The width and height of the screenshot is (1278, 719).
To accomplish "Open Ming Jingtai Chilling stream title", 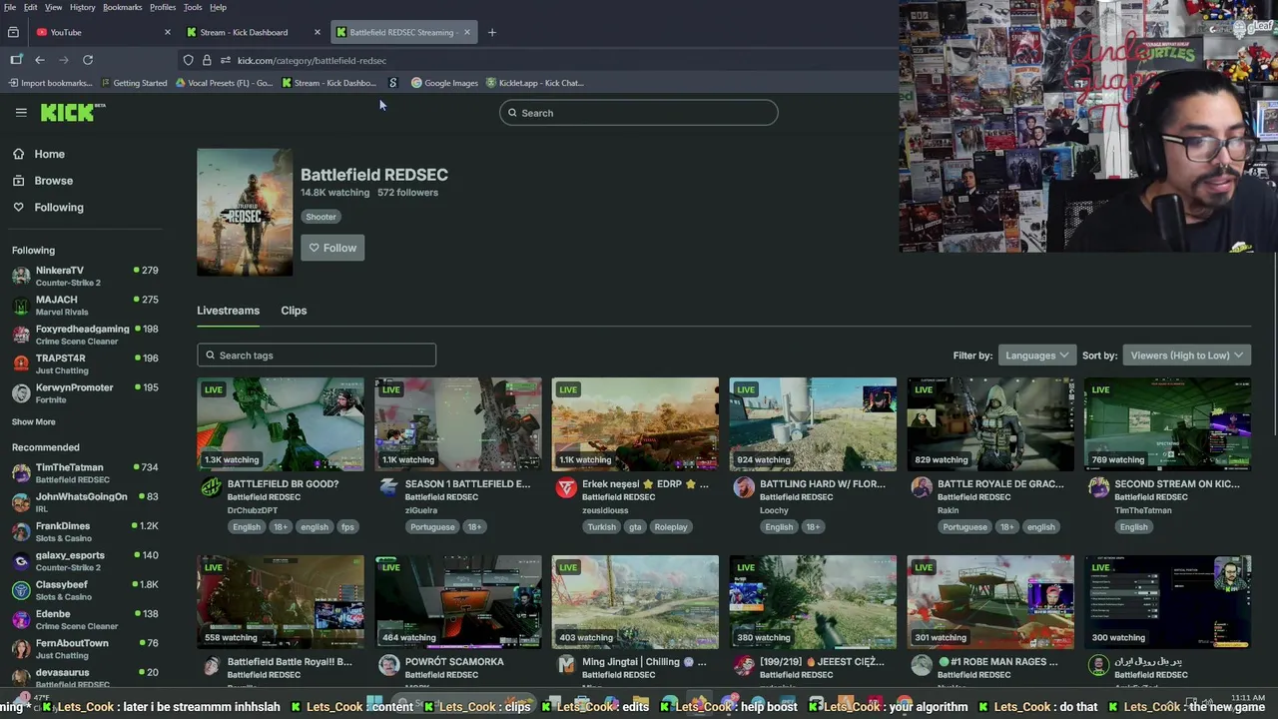I will click(644, 661).
